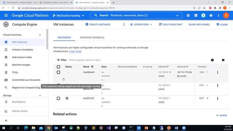Open the mydibian9 instance name
This screenshot has height=131, width=233.
point(89,72)
